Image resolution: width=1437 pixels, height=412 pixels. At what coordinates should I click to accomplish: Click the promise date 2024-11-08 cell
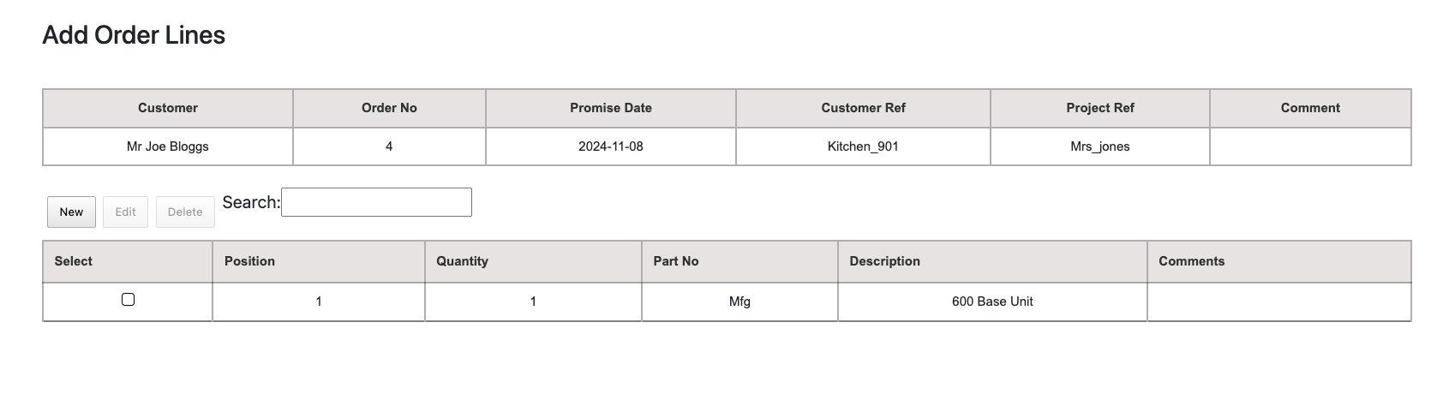click(x=611, y=146)
